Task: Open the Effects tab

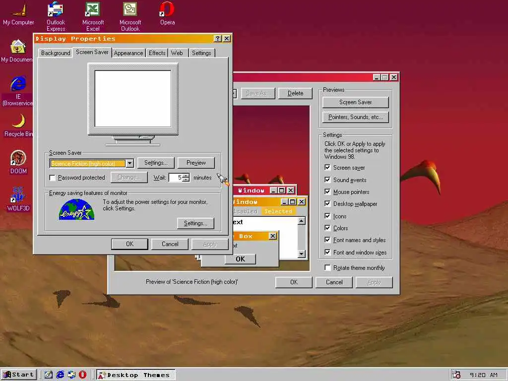Action: pos(157,53)
